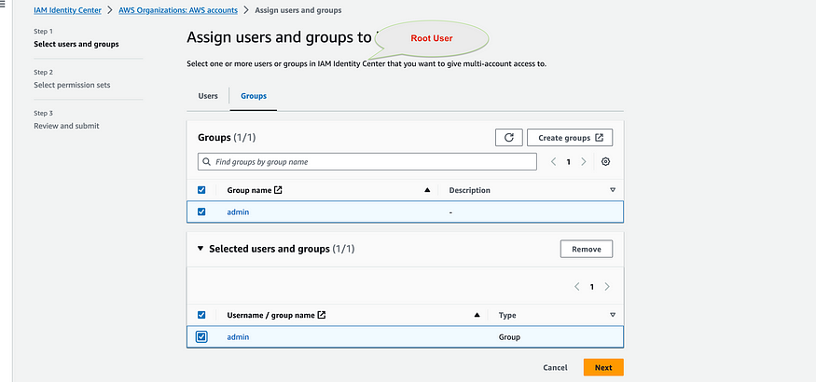
Task: Toggle select-all checkbox in Selected users and groups header
Action: point(201,315)
